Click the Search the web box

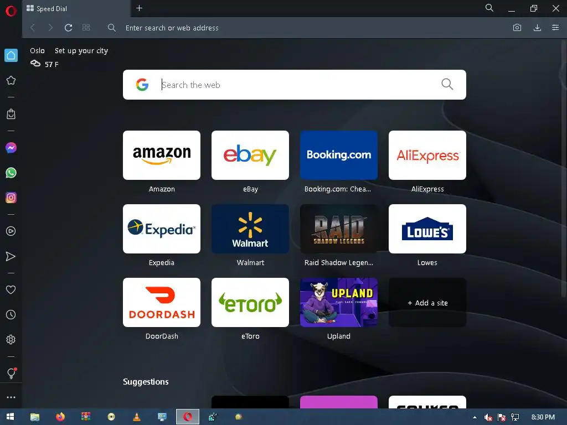pyautogui.click(x=295, y=85)
